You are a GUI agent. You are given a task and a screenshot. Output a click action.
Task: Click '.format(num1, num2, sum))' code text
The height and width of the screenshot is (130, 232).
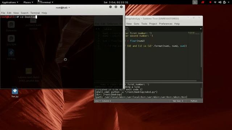pos(170,46)
